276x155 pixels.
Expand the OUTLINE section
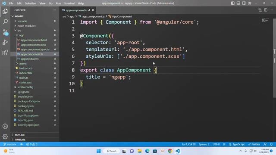point(34,135)
